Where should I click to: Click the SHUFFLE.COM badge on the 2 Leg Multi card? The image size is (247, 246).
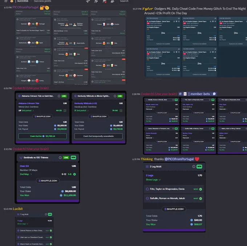click(174, 209)
